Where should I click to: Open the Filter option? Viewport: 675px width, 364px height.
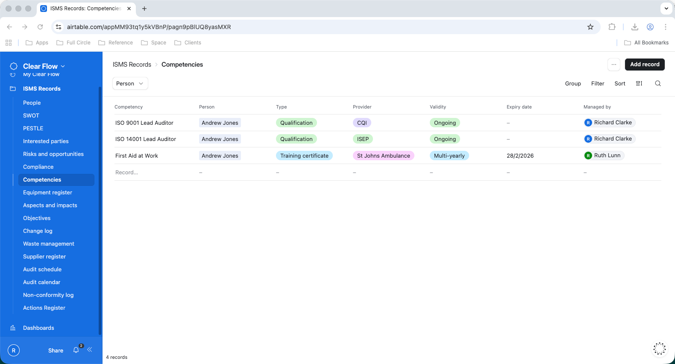click(597, 84)
